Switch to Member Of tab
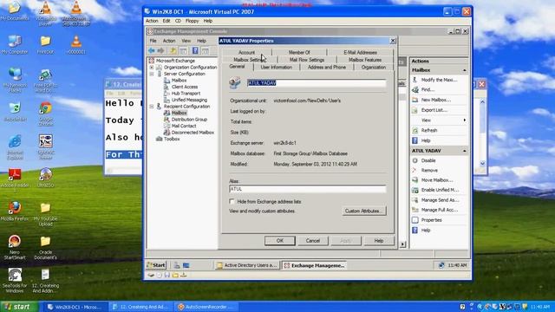This screenshot has height=312, width=555. tap(299, 52)
